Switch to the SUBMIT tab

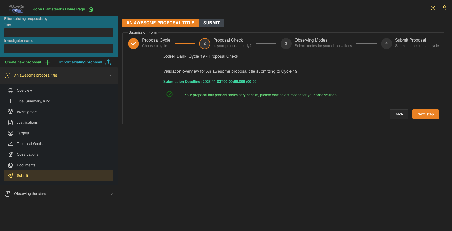tap(211, 23)
